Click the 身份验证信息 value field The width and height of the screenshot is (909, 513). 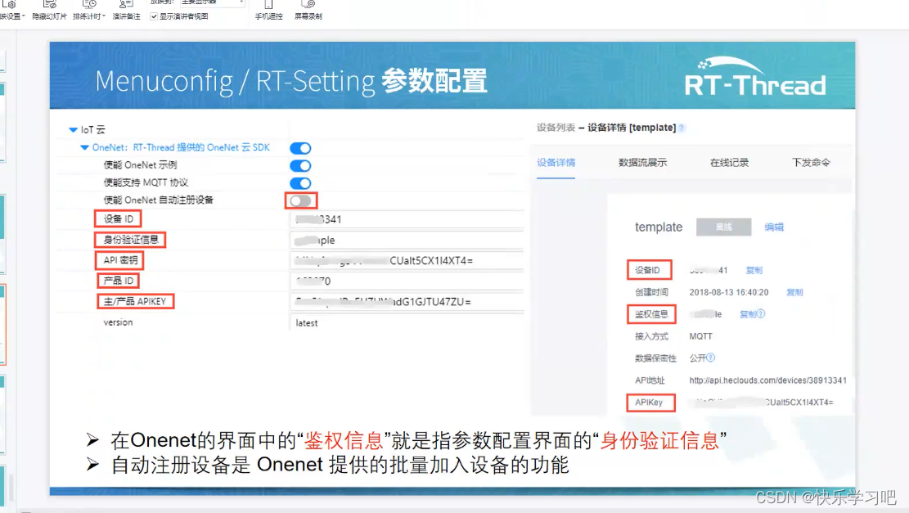pos(407,240)
